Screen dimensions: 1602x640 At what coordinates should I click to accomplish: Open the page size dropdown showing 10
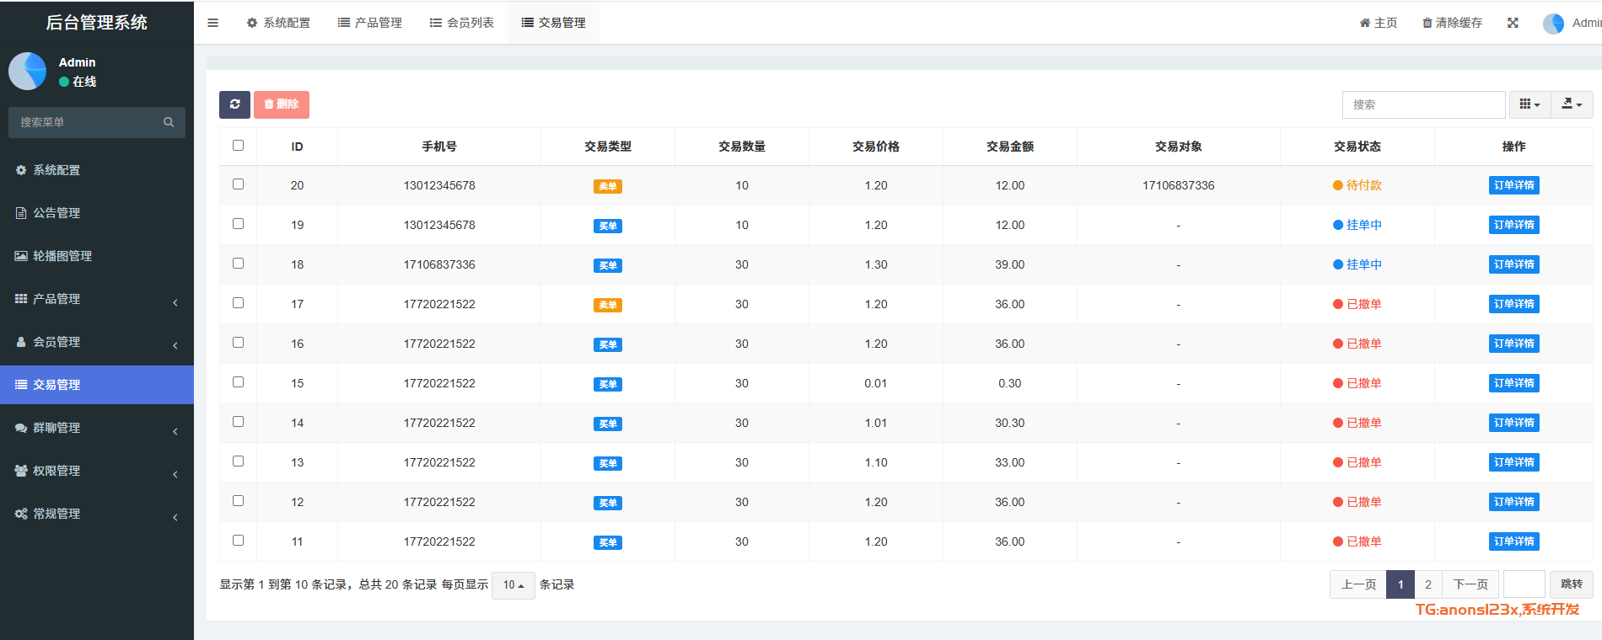(x=513, y=584)
